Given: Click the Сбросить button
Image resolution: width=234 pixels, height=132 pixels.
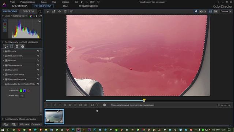Looking at the screenshot, I should (x=24, y=124).
